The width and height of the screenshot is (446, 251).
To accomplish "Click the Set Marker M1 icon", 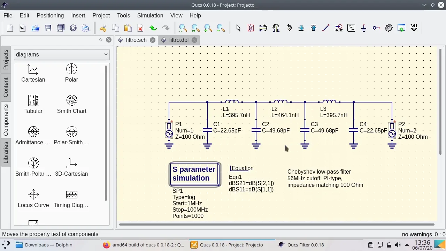I will tap(414, 28).
